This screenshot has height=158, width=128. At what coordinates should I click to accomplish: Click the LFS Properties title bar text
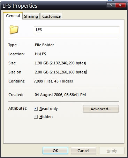point(20,6)
